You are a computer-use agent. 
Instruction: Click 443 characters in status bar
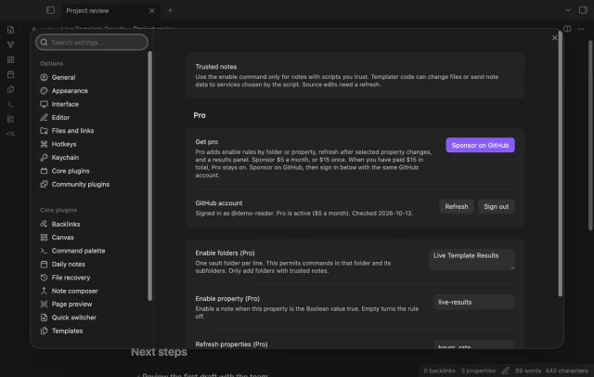(x=567, y=370)
